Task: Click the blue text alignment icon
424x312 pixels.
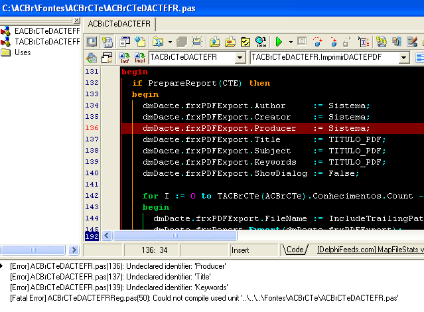Action: pyautogui.click(x=419, y=58)
